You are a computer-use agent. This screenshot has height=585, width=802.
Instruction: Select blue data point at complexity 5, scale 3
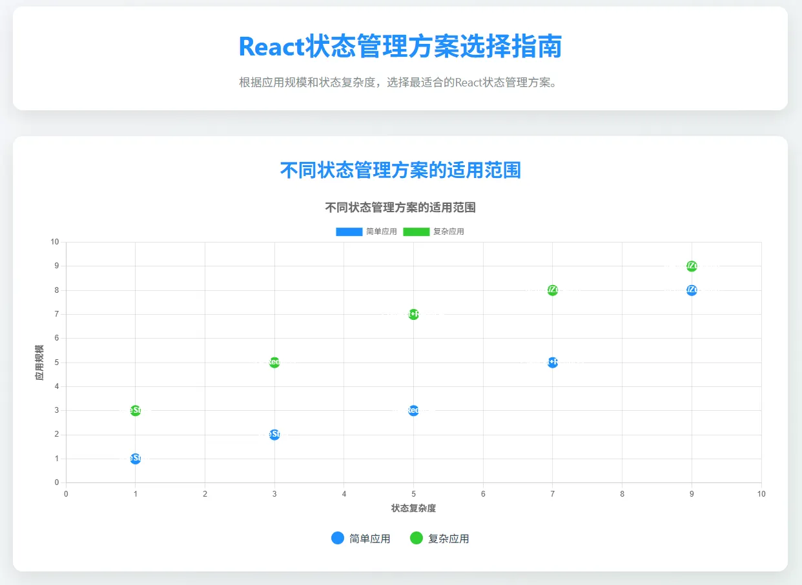[413, 410]
